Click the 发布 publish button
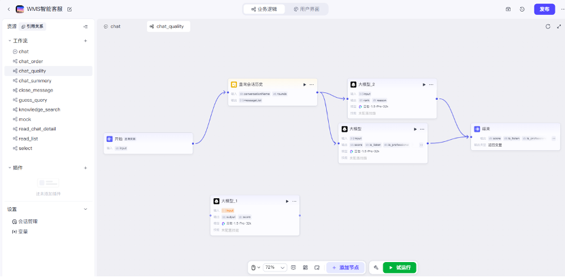Viewport: 565px width, 277px height. point(544,9)
